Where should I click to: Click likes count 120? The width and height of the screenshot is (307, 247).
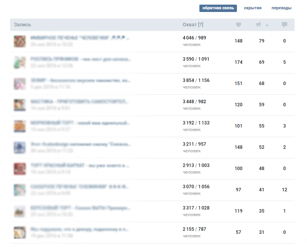tap(238, 105)
